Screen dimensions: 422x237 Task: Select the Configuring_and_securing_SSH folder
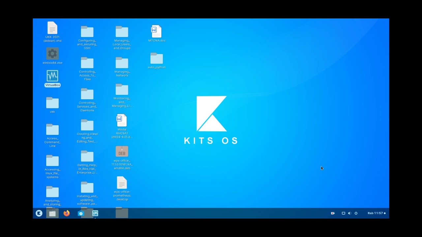coord(87,38)
